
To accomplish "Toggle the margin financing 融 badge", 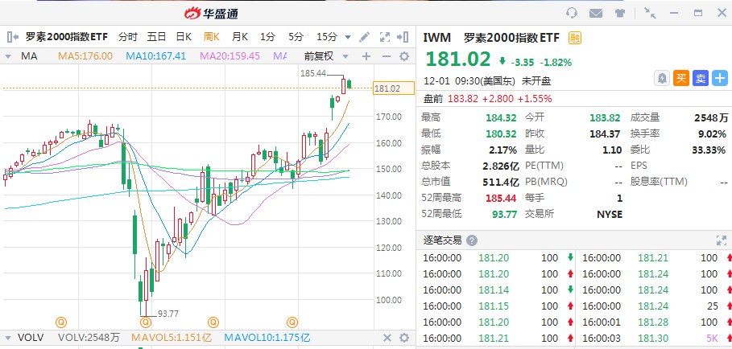I will pos(575,38).
